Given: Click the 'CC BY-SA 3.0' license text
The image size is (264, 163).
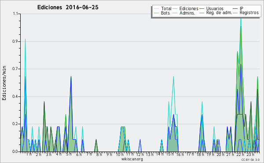Looking at the screenshot, I should click(250, 160).
